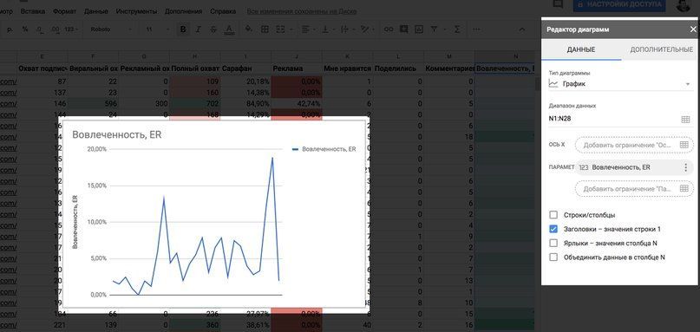Open the text color picker
Screen dimensions: 700x332
pos(229,29)
